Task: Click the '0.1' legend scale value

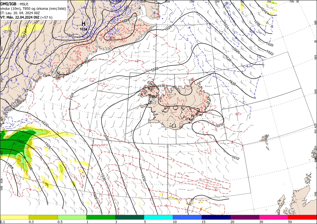Action: [x=2, y=222]
